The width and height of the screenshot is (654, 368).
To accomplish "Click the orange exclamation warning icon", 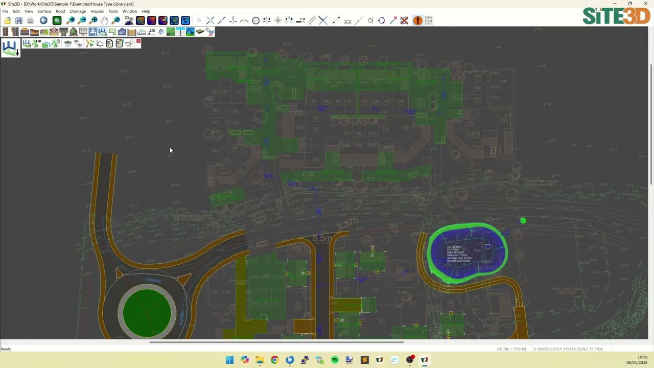I will point(417,20).
